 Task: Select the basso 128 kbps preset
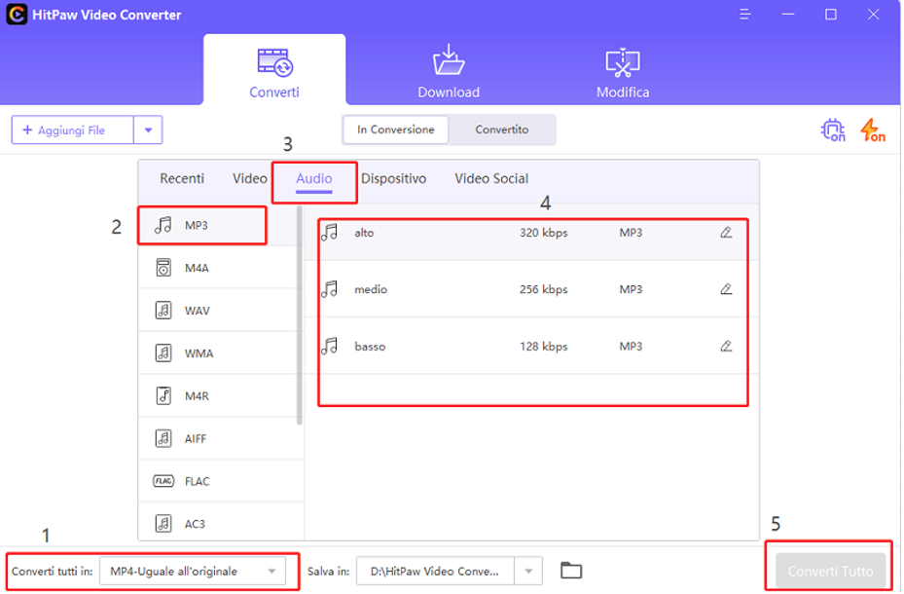532,346
